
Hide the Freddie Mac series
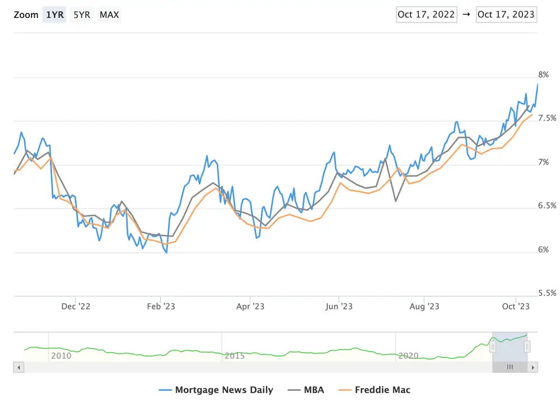tap(382, 390)
